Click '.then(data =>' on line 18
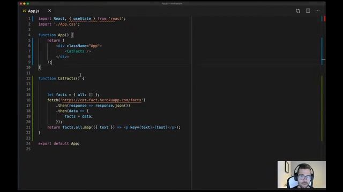 coord(70,111)
